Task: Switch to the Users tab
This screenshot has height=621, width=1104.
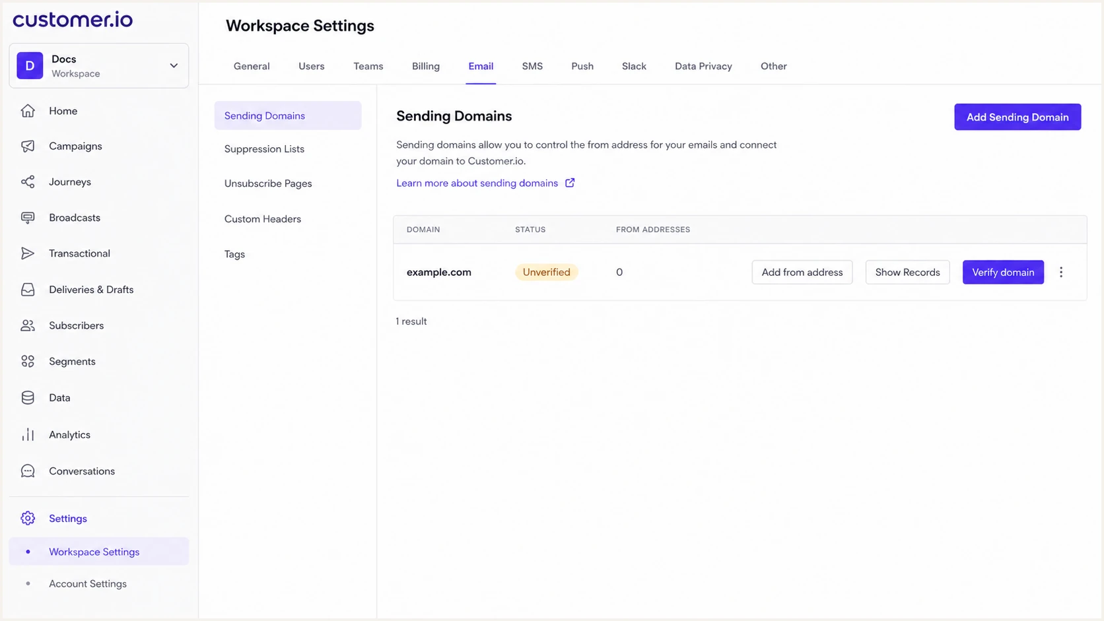Action: coord(312,66)
